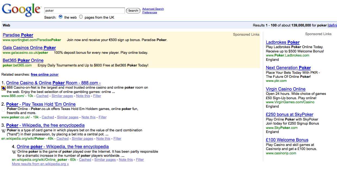Viewport: 337px width, 170px height.
Task: Click the www.VirginGames.com/Casino URL text
Action: point(290,102)
